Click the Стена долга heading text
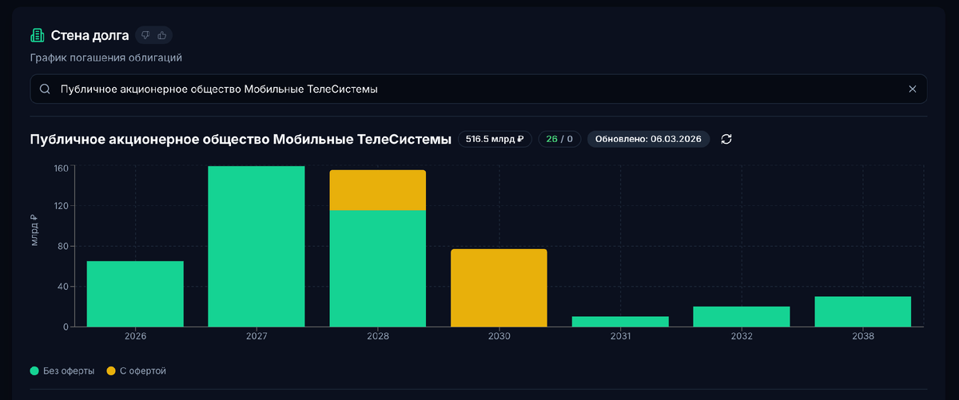Screen dimensions: 959x400 90,35
